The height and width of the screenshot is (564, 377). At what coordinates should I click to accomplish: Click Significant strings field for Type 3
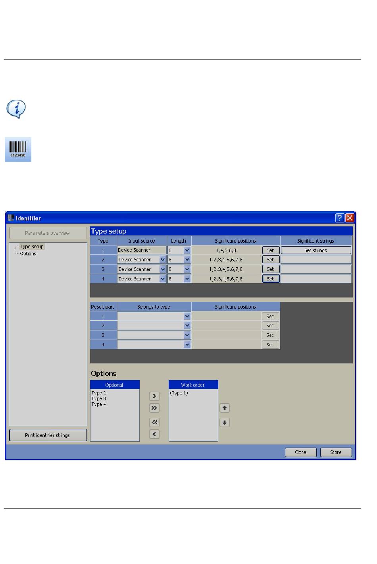pyautogui.click(x=316, y=269)
